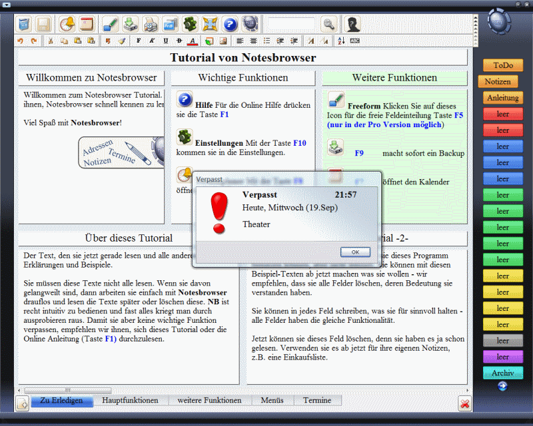Run the ABC spell check
This screenshot has width=533, height=426.
coord(355,41)
